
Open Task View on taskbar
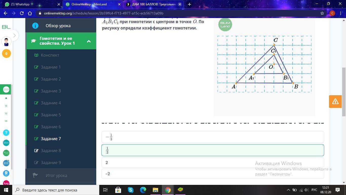pyautogui.click(x=105, y=190)
